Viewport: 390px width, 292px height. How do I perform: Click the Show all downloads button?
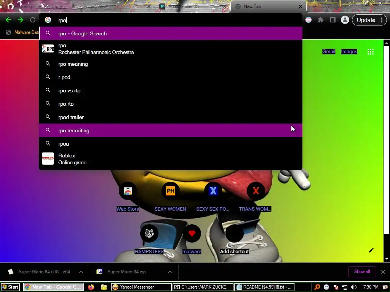pos(362,271)
